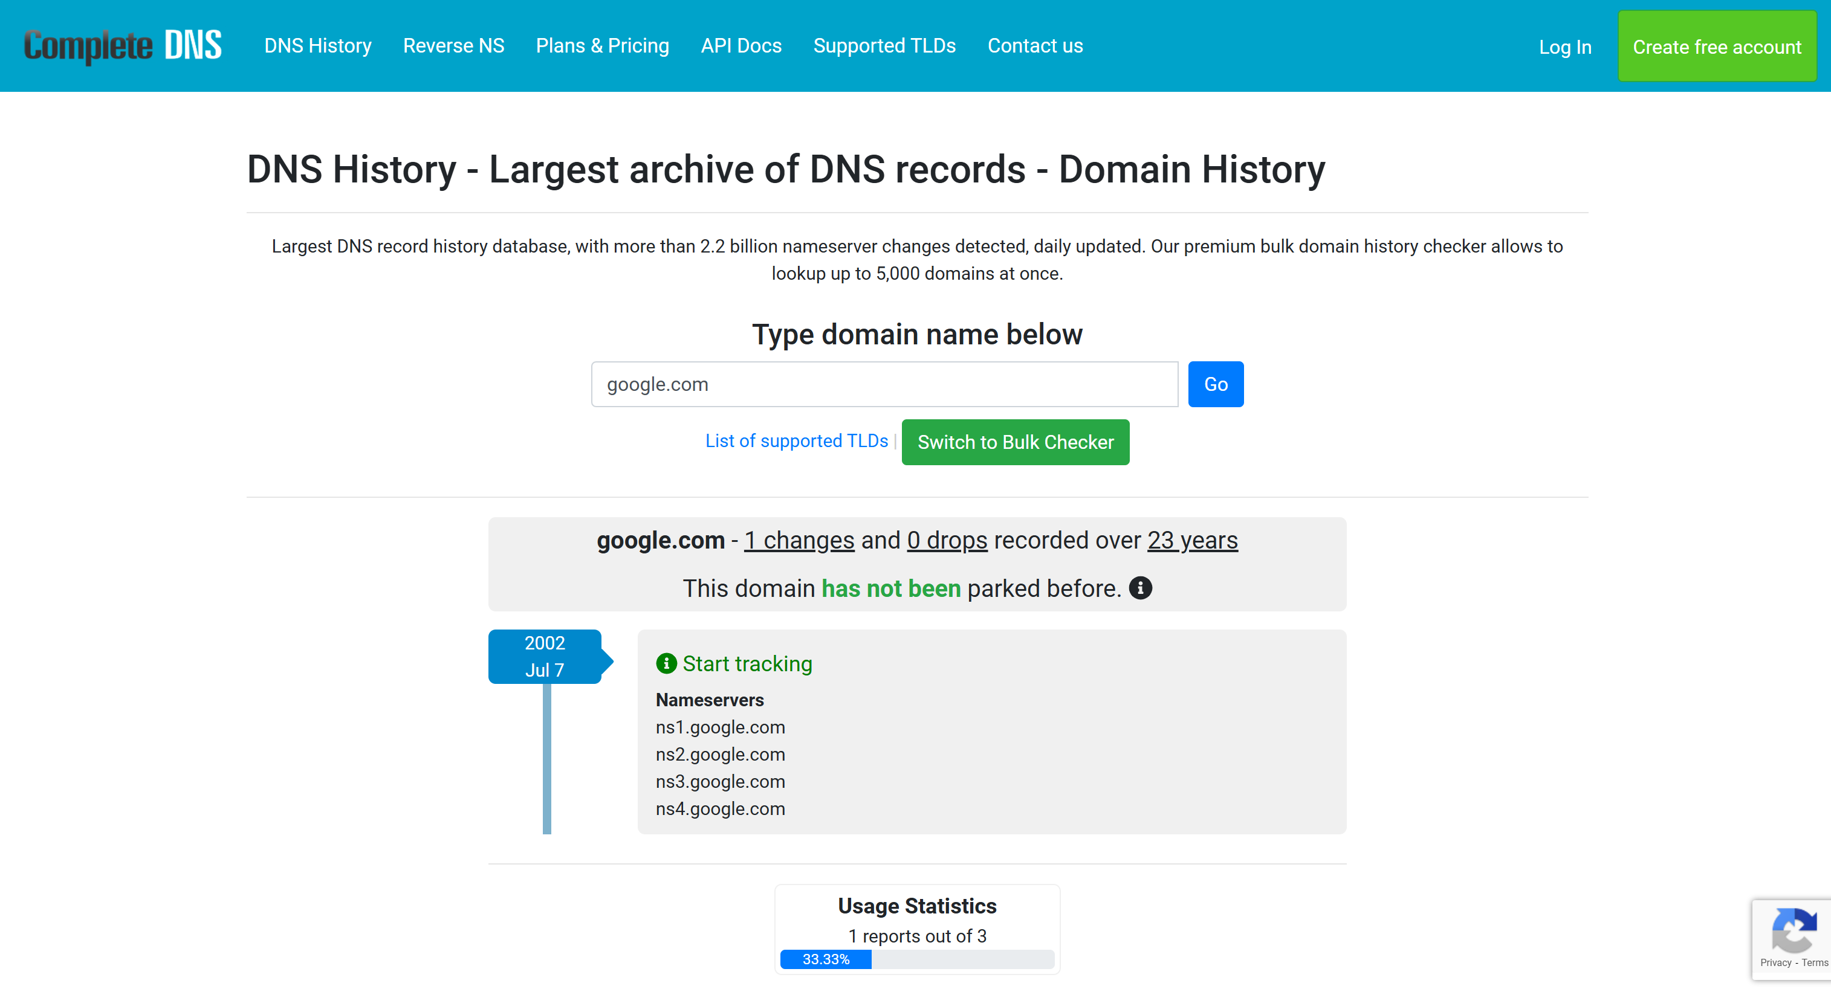Click the reCAPTCHA Privacy link
The image size is (1831, 989).
(1775, 962)
